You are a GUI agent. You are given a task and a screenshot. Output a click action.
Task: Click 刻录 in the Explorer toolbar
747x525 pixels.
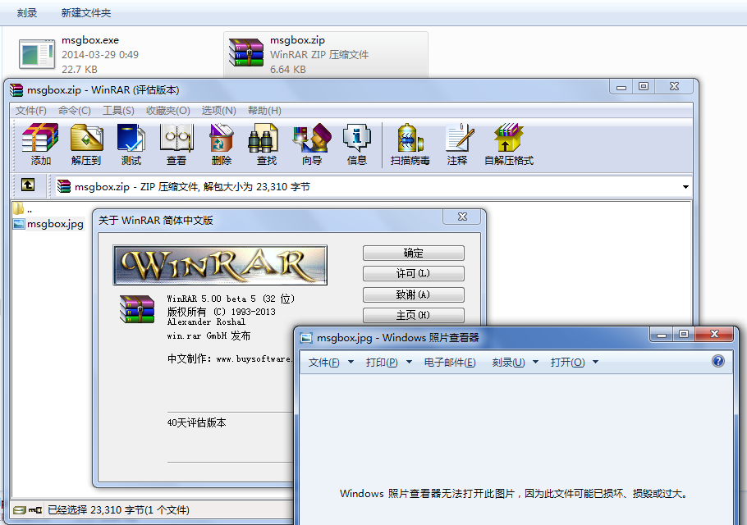pyautogui.click(x=26, y=13)
